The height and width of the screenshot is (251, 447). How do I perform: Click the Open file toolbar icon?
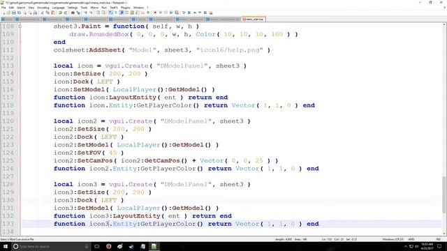[8, 13]
